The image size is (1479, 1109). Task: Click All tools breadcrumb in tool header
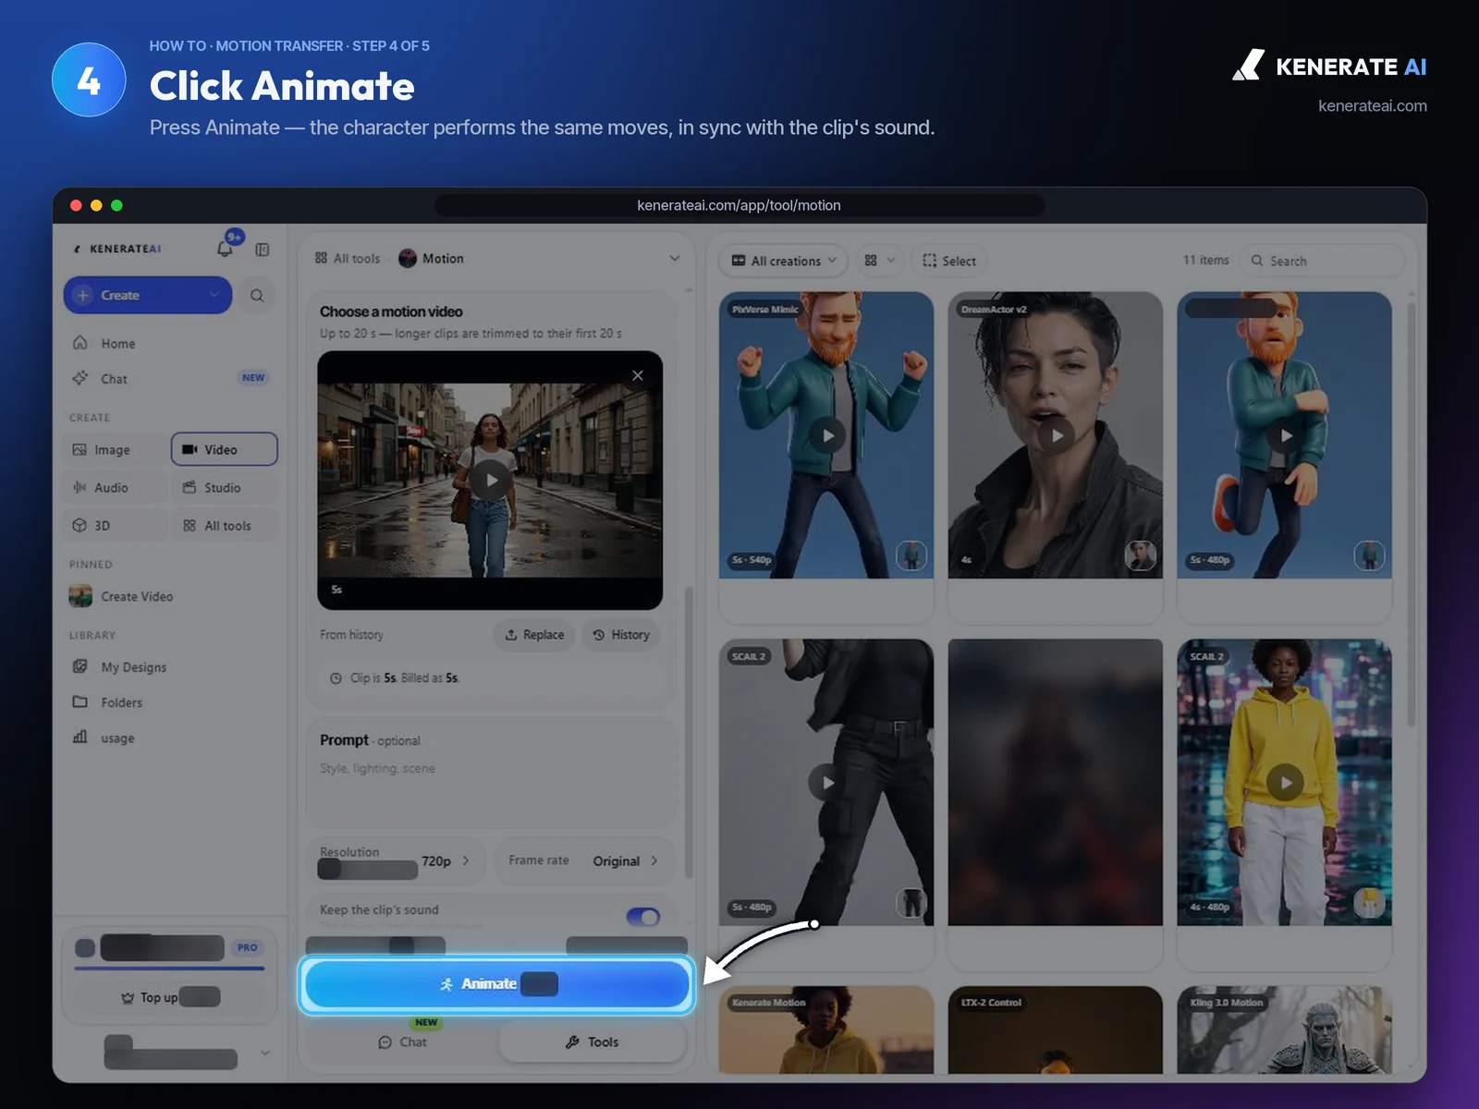(x=348, y=259)
